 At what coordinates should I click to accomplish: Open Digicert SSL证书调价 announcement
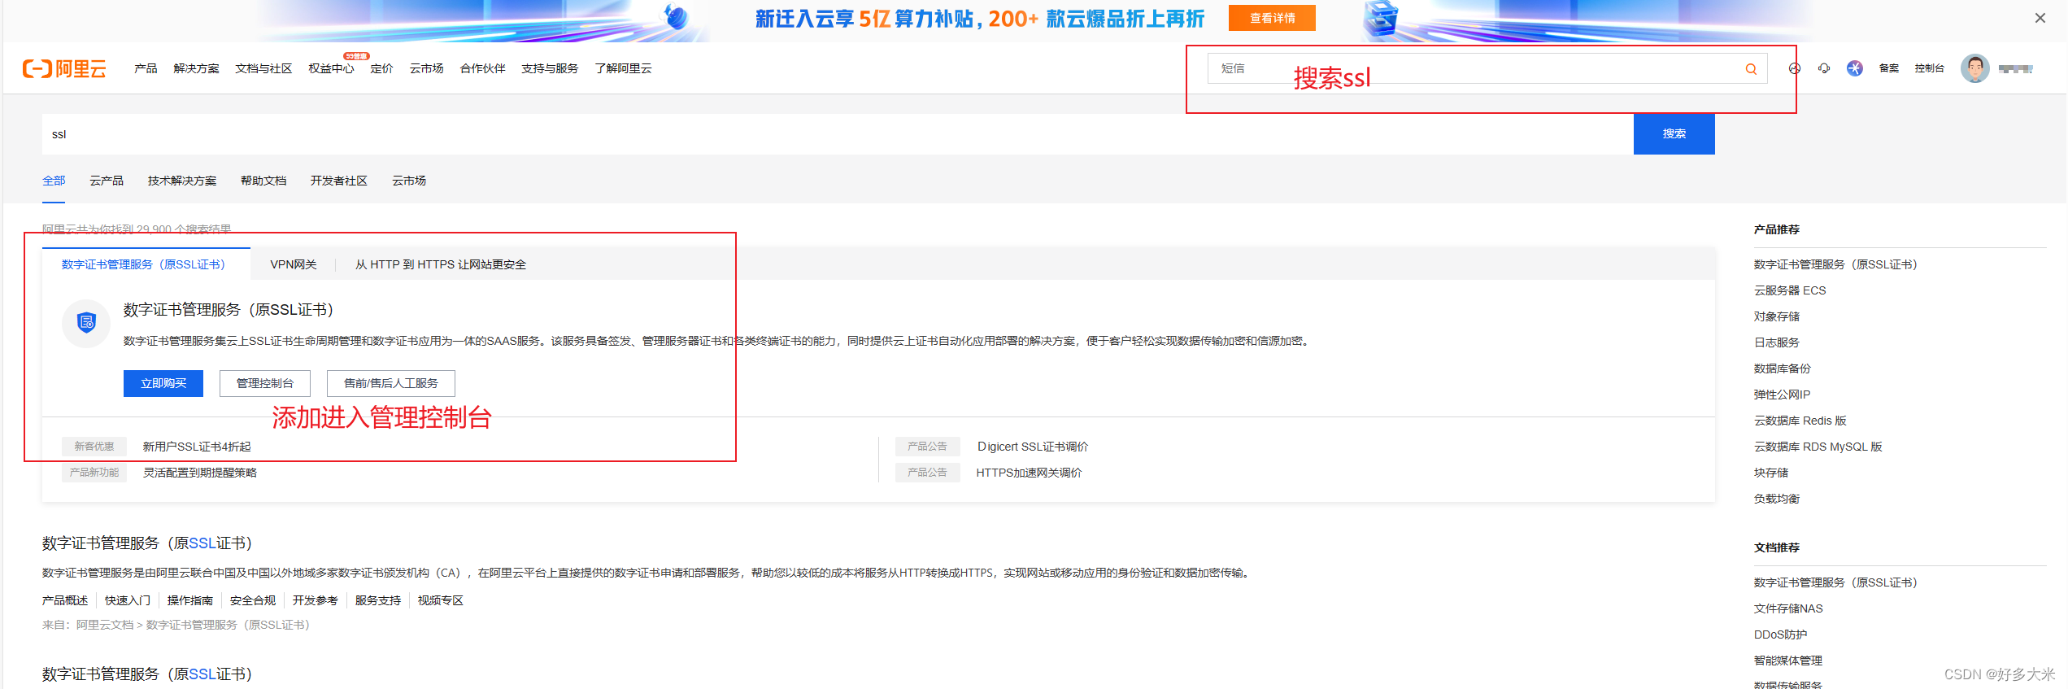click(1033, 447)
